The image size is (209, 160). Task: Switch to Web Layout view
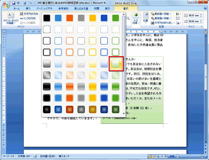coord(158,156)
